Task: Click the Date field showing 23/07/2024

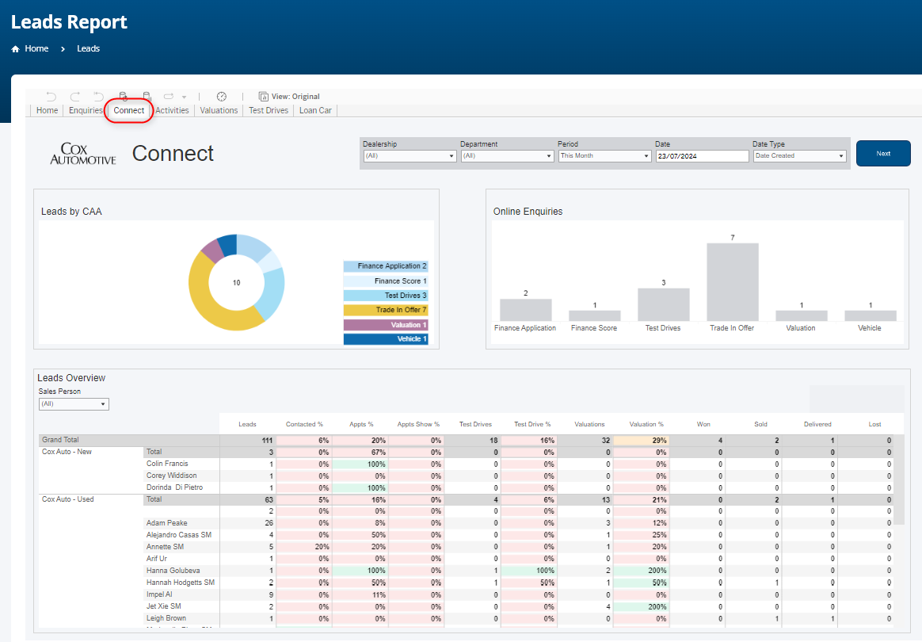Action: click(x=703, y=156)
